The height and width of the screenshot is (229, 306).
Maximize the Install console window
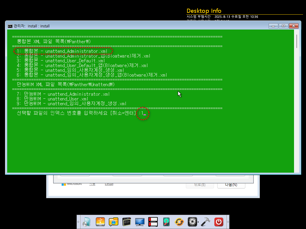283,26
